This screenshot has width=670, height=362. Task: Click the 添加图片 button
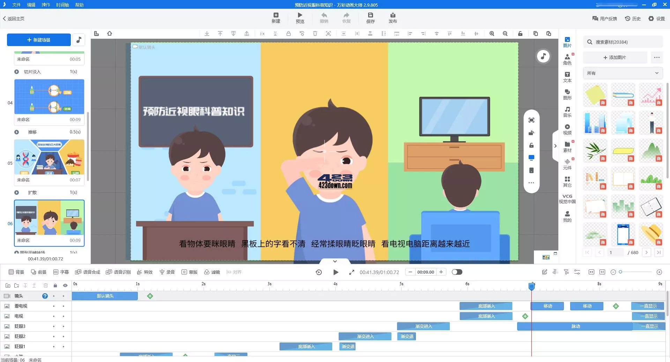click(615, 57)
